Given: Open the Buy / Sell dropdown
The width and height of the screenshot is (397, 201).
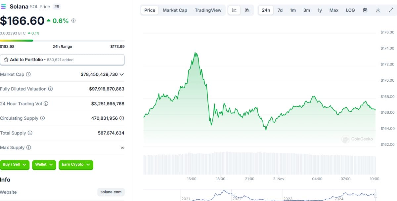Looking at the screenshot, I should point(15,165).
